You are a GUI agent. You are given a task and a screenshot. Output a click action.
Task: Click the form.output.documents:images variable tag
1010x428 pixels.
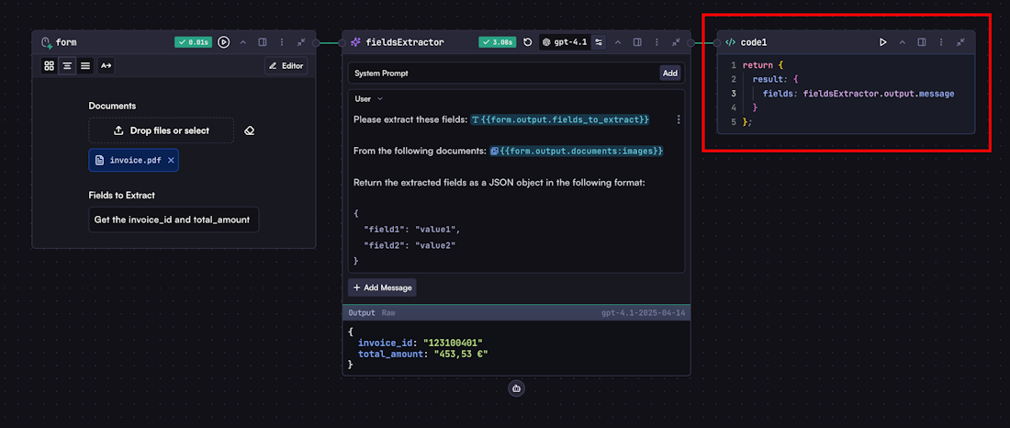[x=576, y=151]
